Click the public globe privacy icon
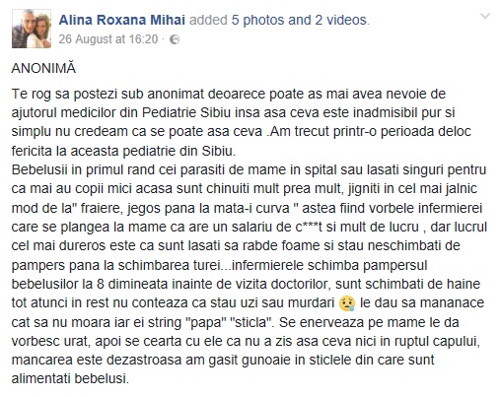500x397 pixels. [x=175, y=39]
